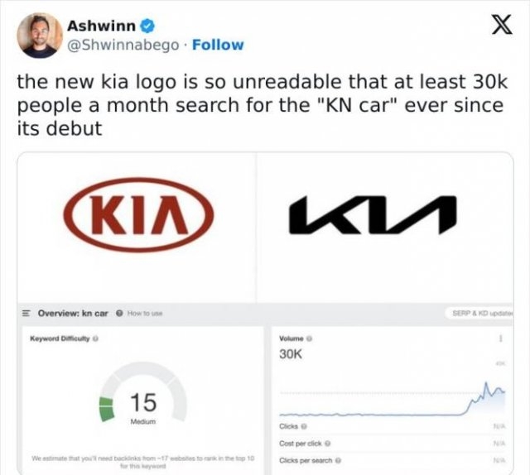Screen dimensions: 530x475
Task: Click the SERP & KD update button
Action: click(481, 315)
